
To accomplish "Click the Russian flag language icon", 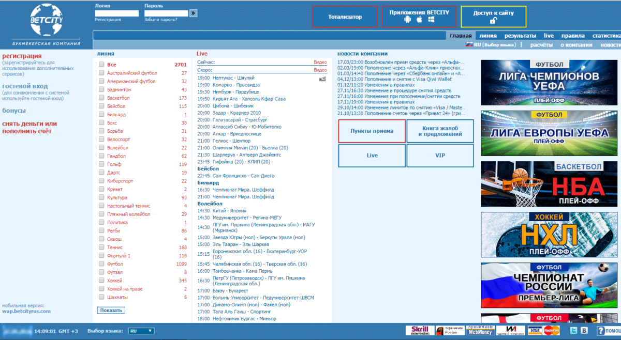I will click(470, 44).
